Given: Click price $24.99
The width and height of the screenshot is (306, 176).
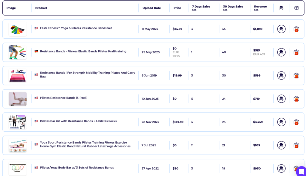Looking at the screenshot, I should 178,29.
